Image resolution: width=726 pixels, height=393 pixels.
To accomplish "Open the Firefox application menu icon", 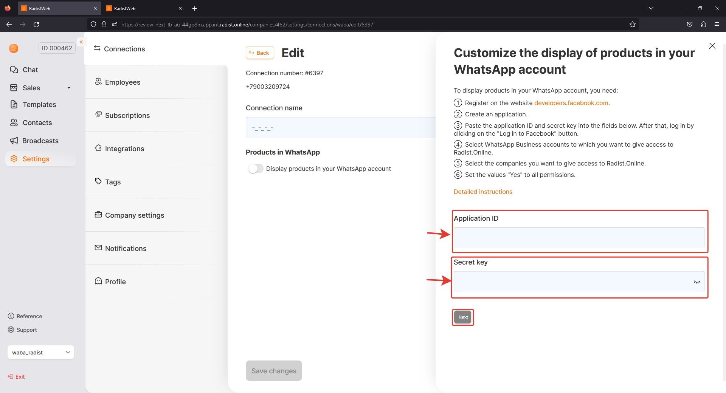I will pos(717,25).
